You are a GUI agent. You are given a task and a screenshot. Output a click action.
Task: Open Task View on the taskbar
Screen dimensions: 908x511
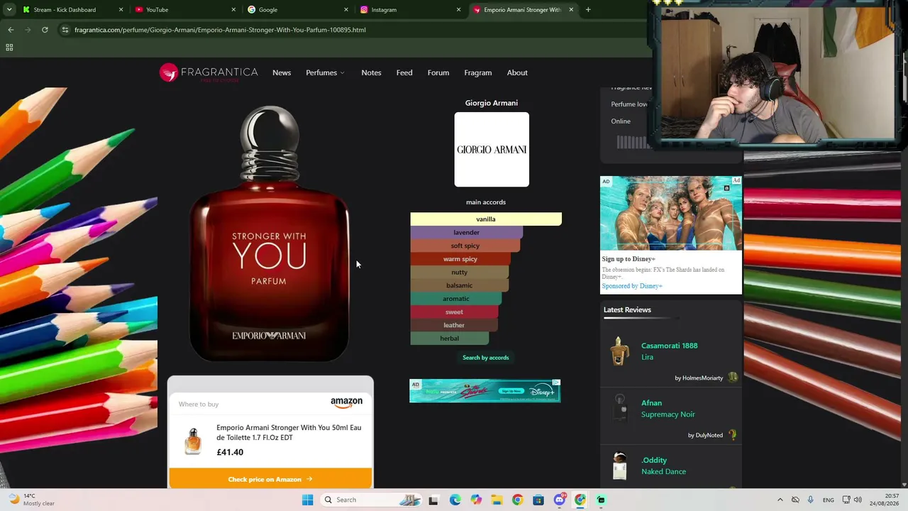(x=433, y=500)
